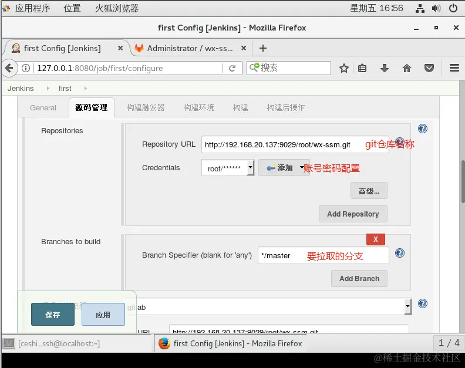Close the first Config [Jenkins] tab
465x368 pixels.
point(120,48)
